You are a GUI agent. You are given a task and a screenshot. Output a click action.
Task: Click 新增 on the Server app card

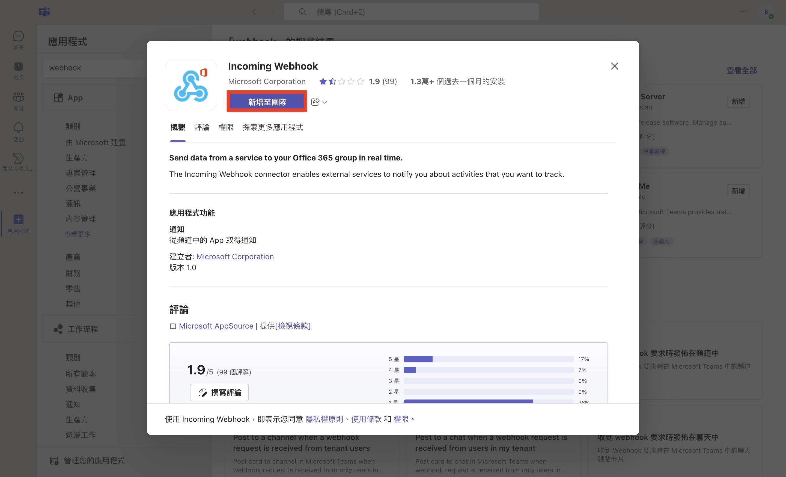pos(739,102)
